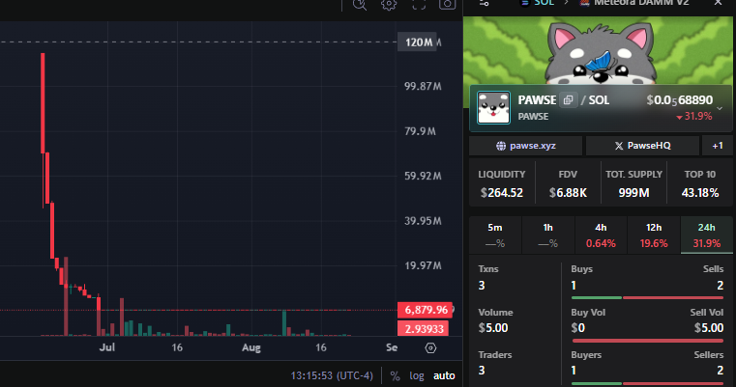Open filter sliders icon in token panel header
This screenshot has height=387, width=736.
pyautogui.click(x=484, y=3)
